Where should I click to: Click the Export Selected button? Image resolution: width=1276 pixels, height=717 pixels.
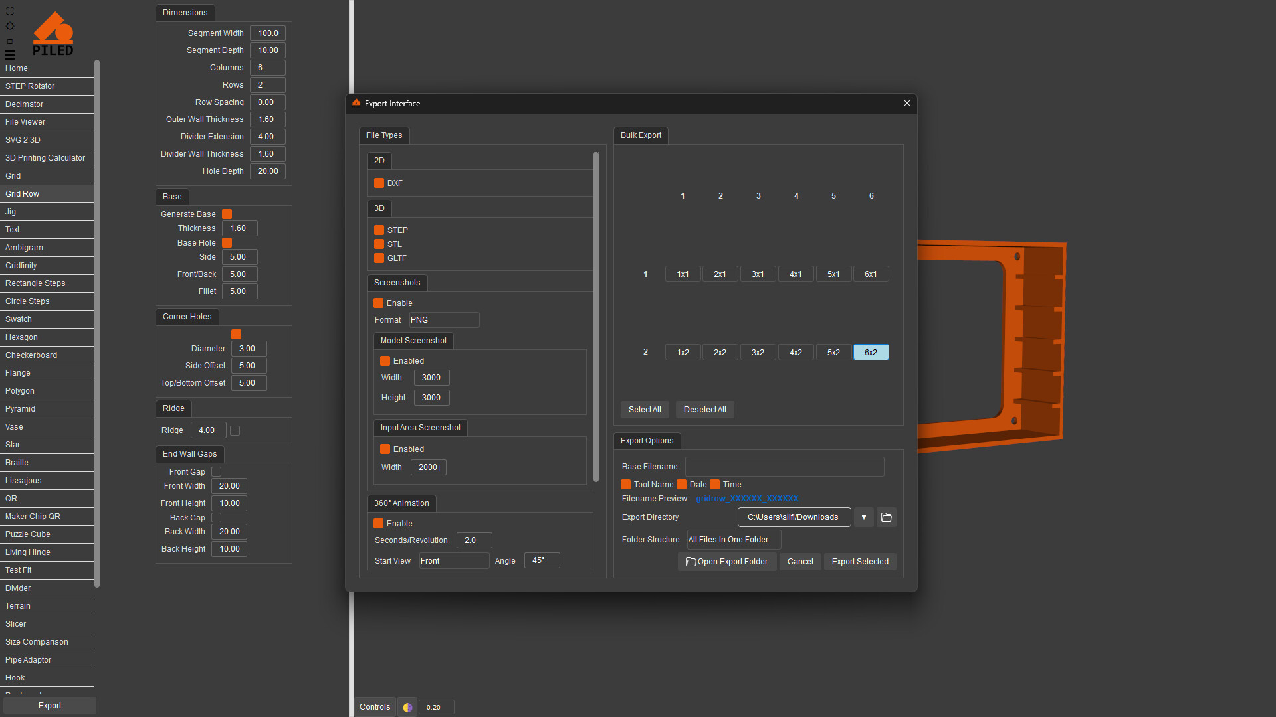859,562
